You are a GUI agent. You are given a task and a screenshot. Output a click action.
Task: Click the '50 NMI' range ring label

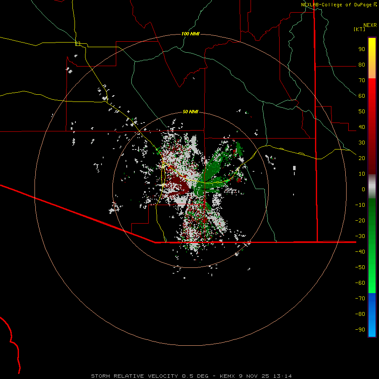click(x=190, y=112)
